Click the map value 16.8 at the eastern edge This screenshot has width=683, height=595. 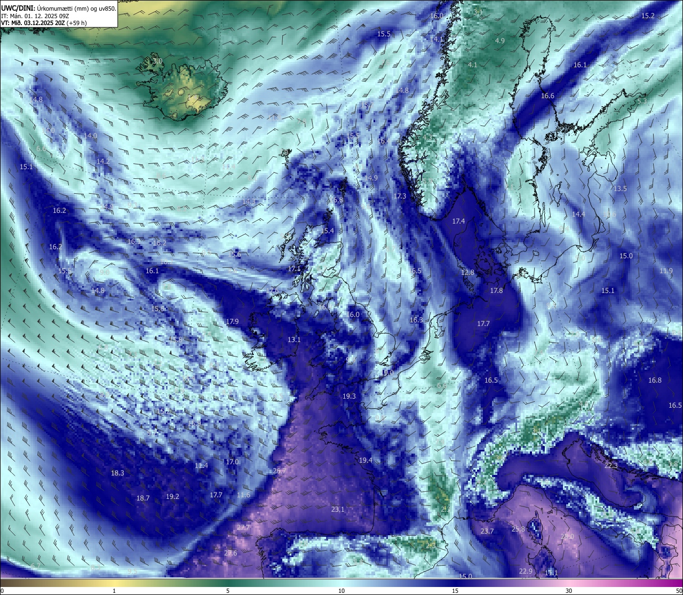click(655, 380)
